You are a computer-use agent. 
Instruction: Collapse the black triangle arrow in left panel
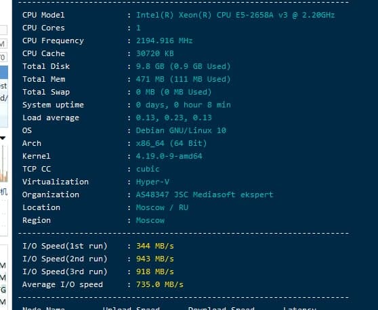(x=3, y=138)
